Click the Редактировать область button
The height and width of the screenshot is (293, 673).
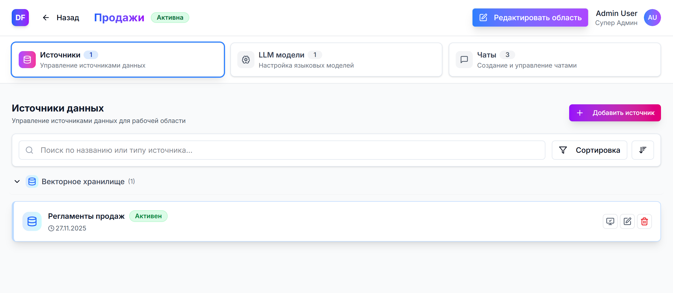pyautogui.click(x=530, y=18)
